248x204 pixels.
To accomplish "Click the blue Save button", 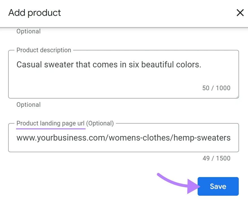I will point(218,186).
